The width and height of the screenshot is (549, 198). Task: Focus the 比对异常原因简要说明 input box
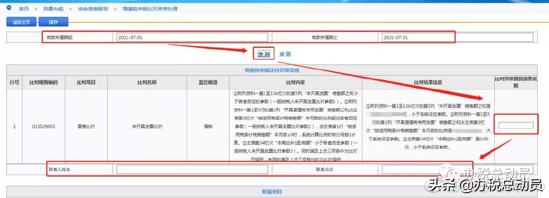[516, 126]
